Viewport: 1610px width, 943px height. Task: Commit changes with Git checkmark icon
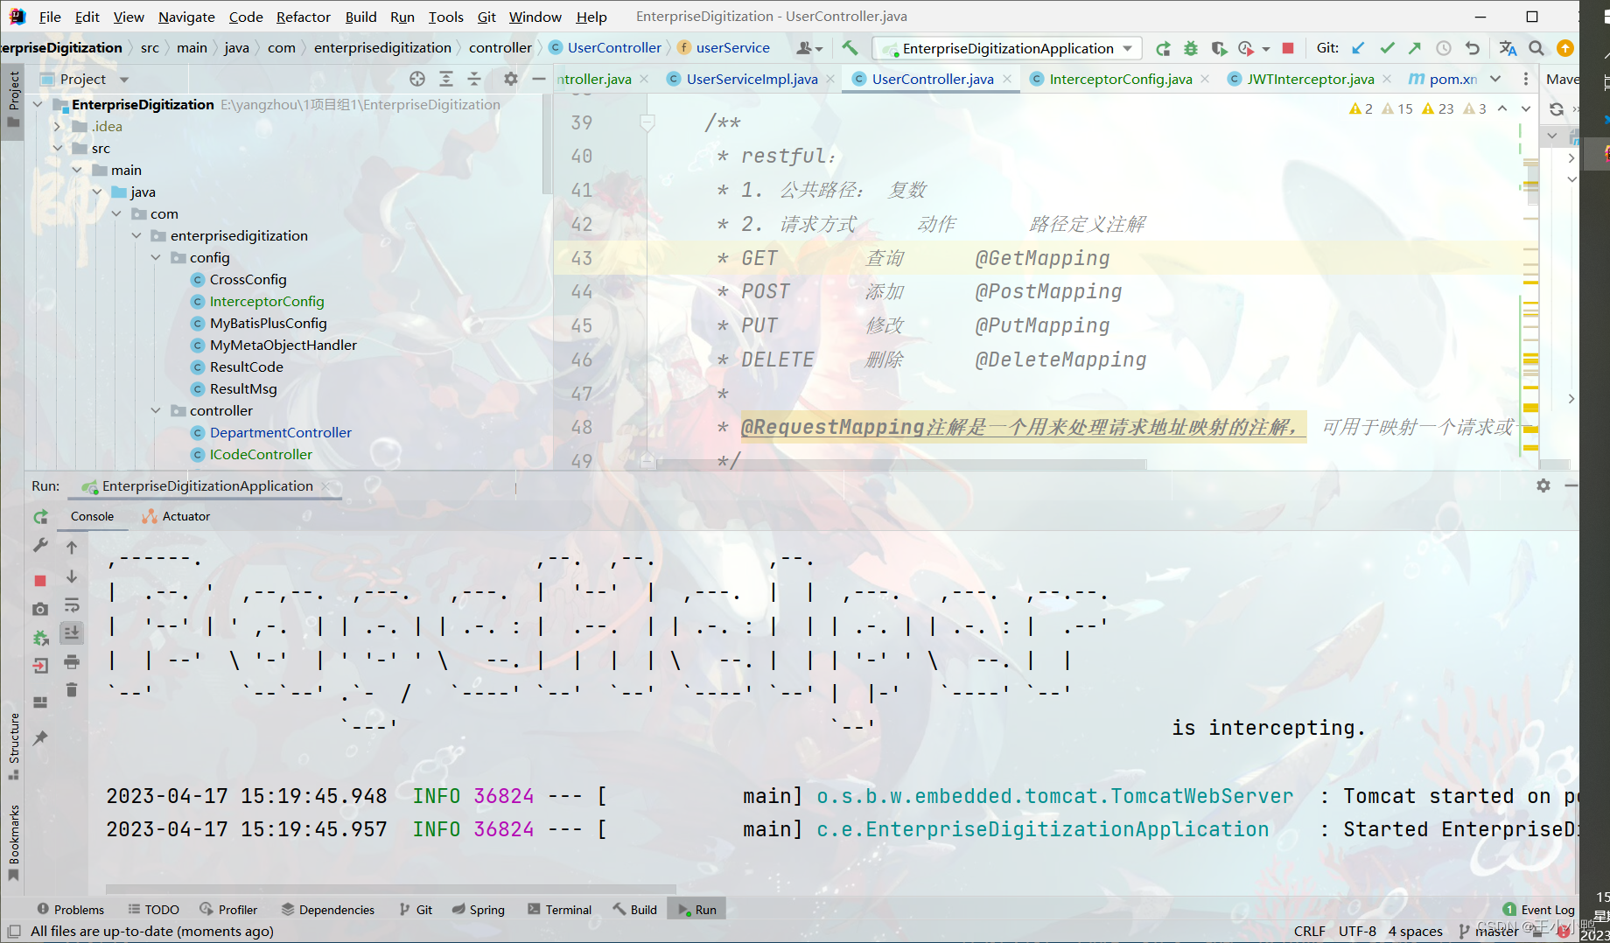[x=1387, y=48]
